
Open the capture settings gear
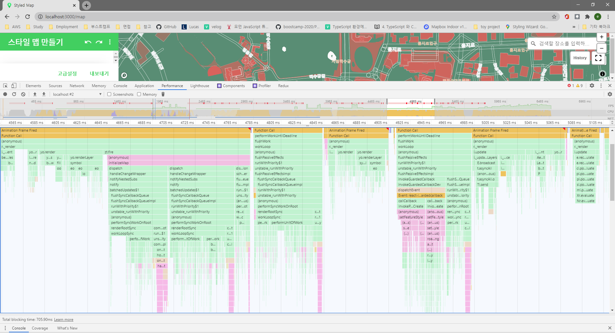610,94
